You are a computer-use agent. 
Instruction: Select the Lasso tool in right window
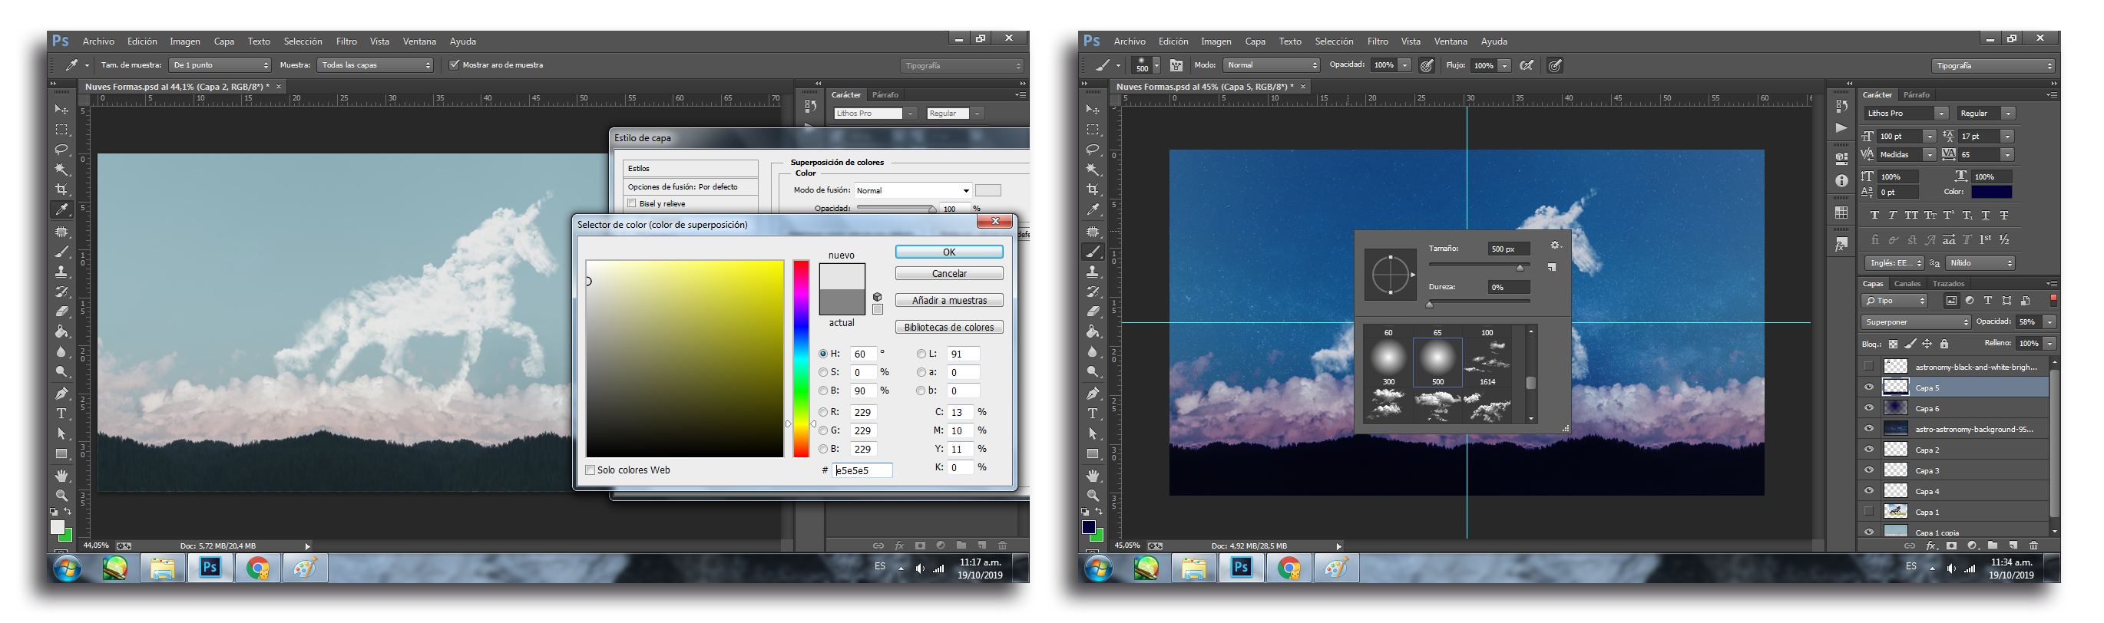pos(1093,150)
